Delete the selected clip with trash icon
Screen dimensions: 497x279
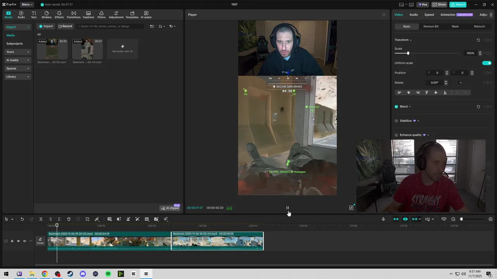pyautogui.click(x=69, y=219)
